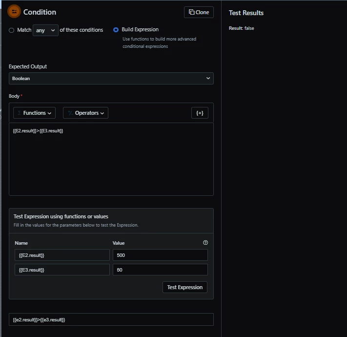
Task: Click into the Body expression editor
Action: pyautogui.click(x=111, y=159)
